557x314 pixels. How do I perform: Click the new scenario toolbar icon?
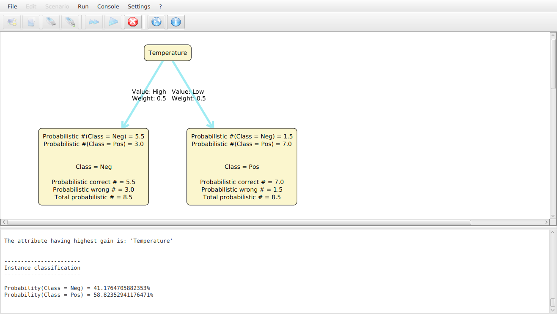12,22
